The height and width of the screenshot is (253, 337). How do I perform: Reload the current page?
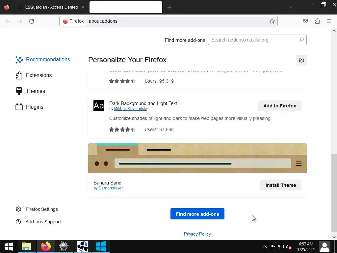point(32,21)
